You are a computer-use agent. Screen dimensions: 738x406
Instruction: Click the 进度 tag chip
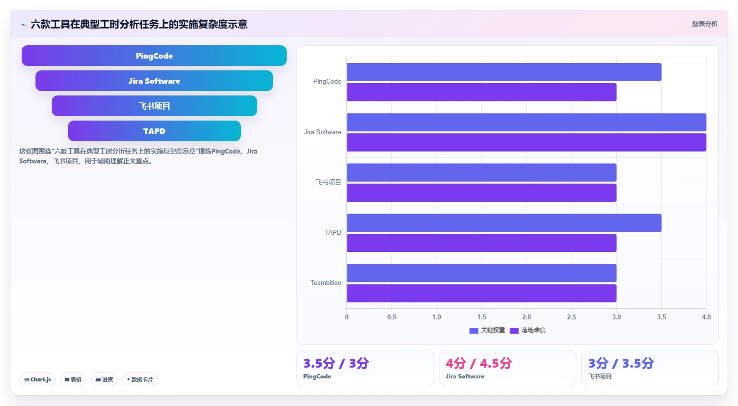[x=104, y=379]
